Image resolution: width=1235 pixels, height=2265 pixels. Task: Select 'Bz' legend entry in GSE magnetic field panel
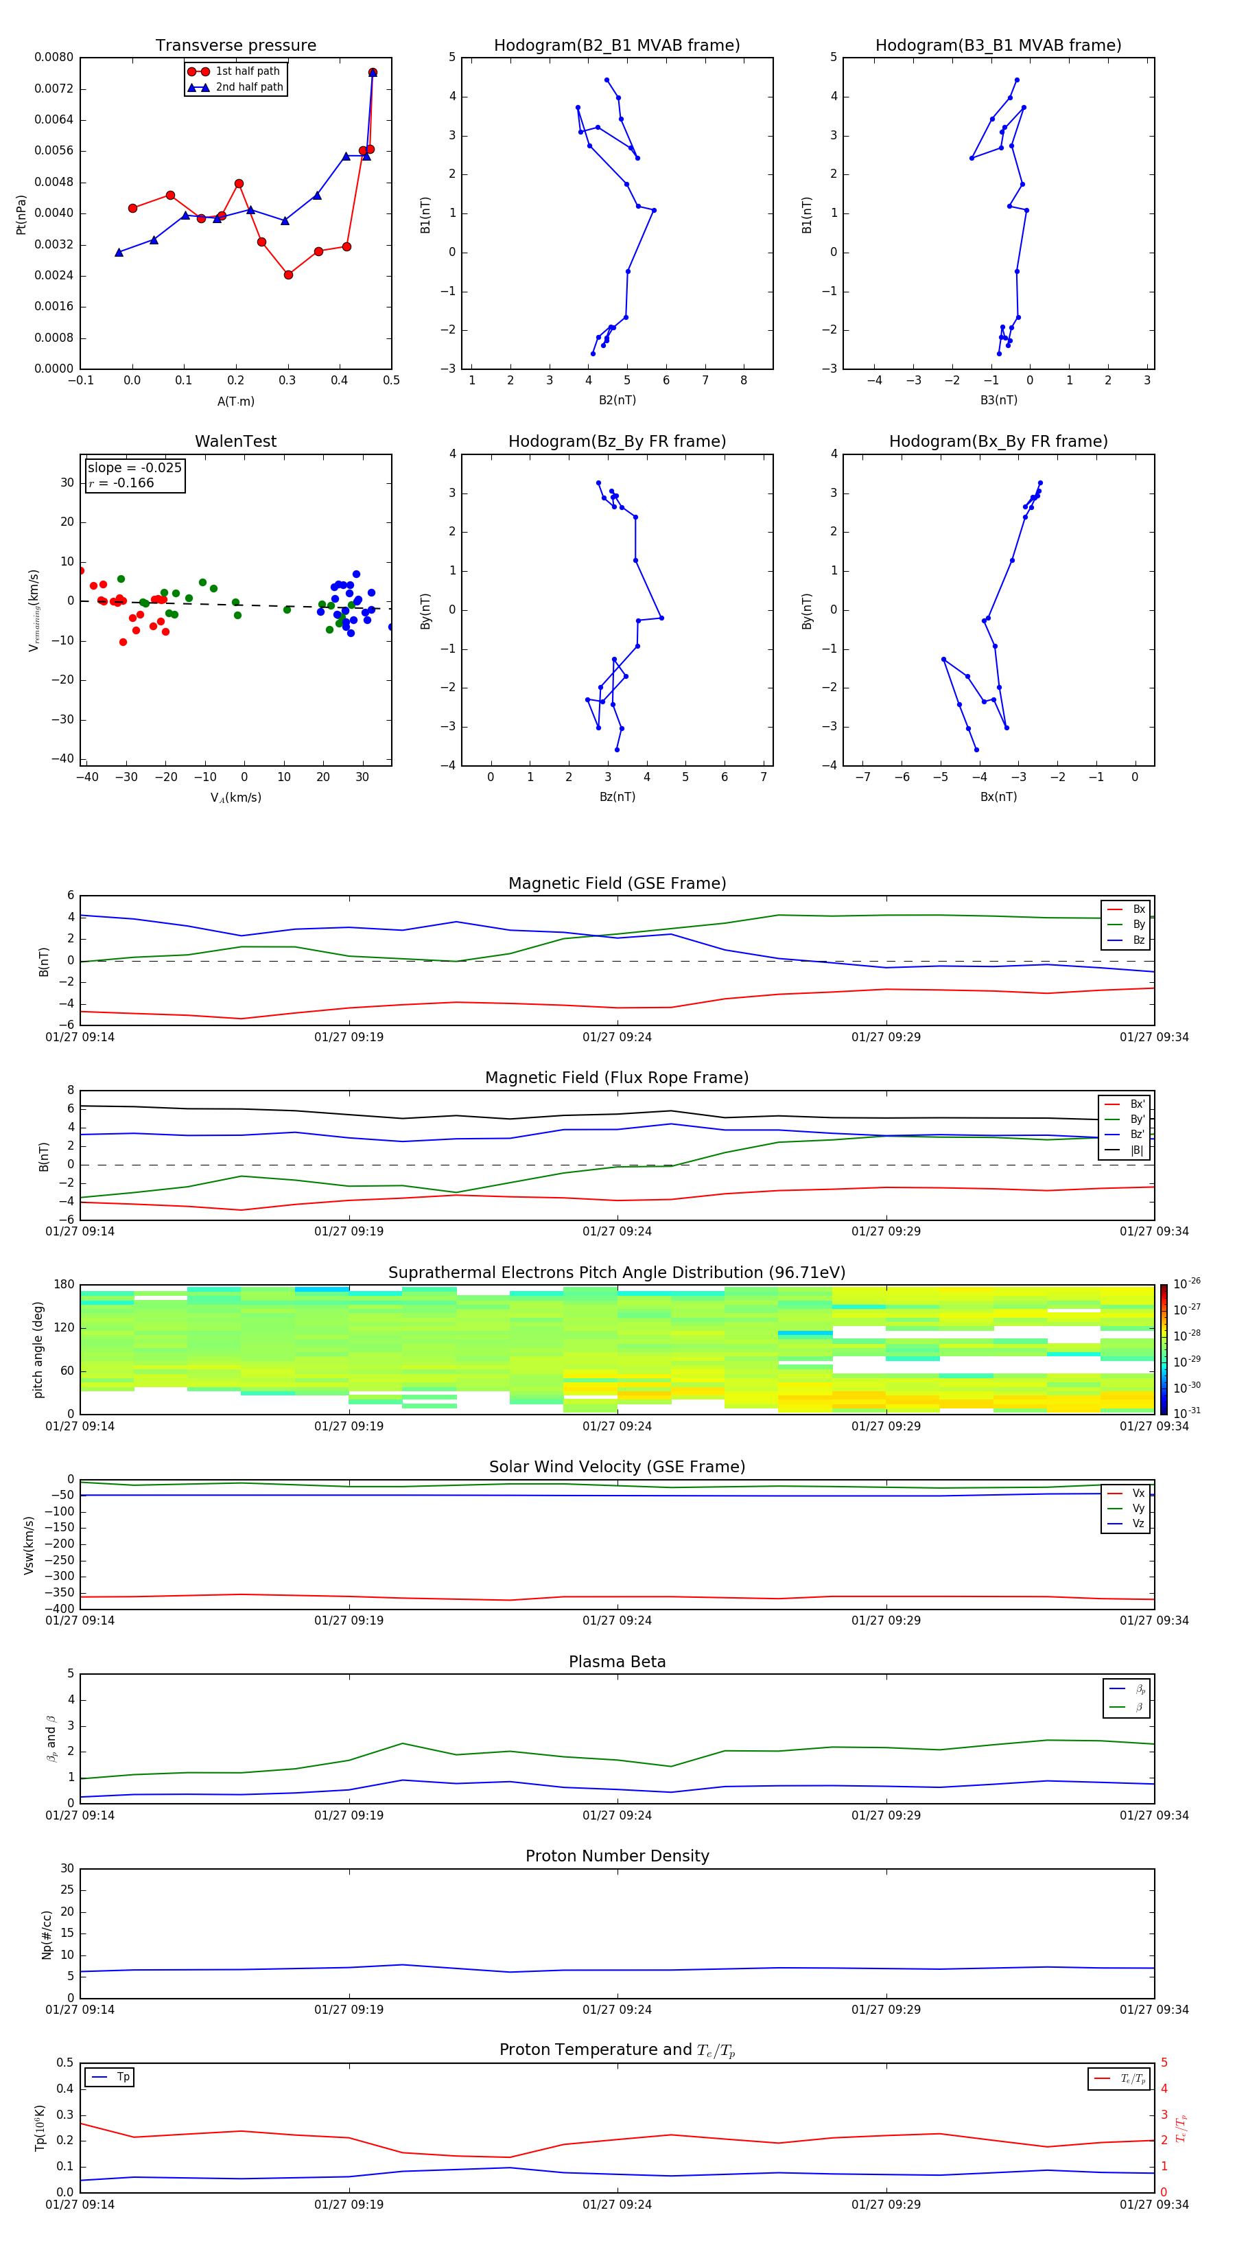tap(1126, 941)
